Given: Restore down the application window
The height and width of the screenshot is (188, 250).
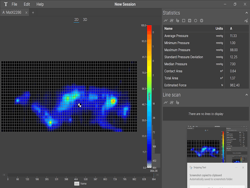Looking at the screenshot, I should coord(235,4).
